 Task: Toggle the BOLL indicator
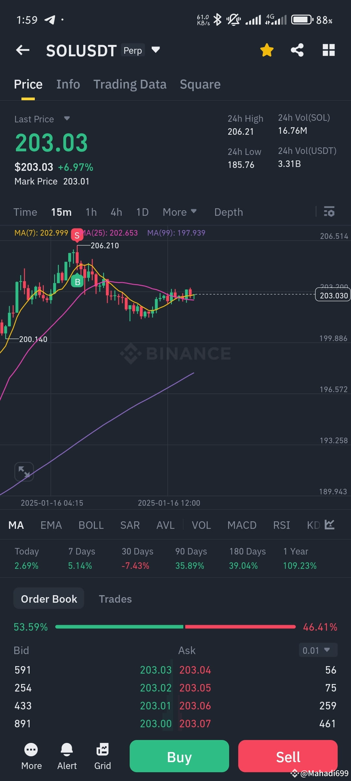coord(91,525)
